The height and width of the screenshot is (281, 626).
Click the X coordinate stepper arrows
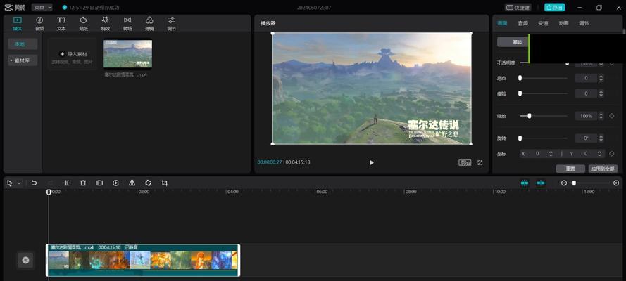click(551, 153)
